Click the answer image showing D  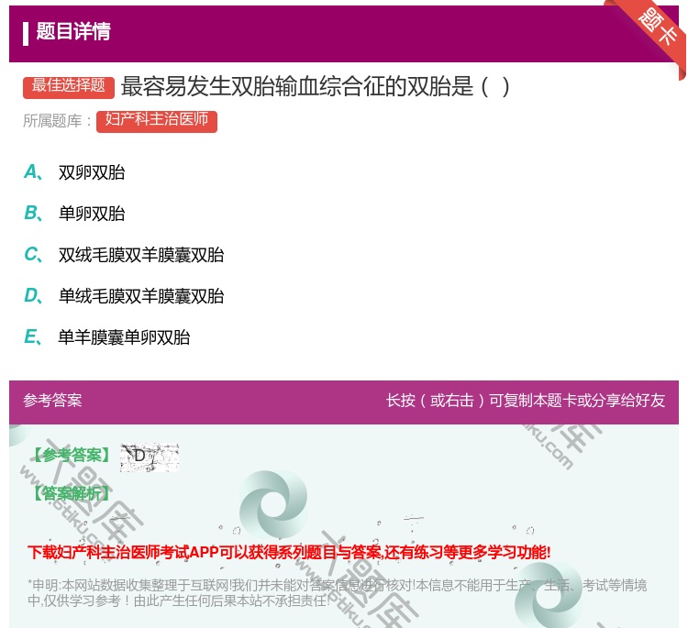pos(150,457)
